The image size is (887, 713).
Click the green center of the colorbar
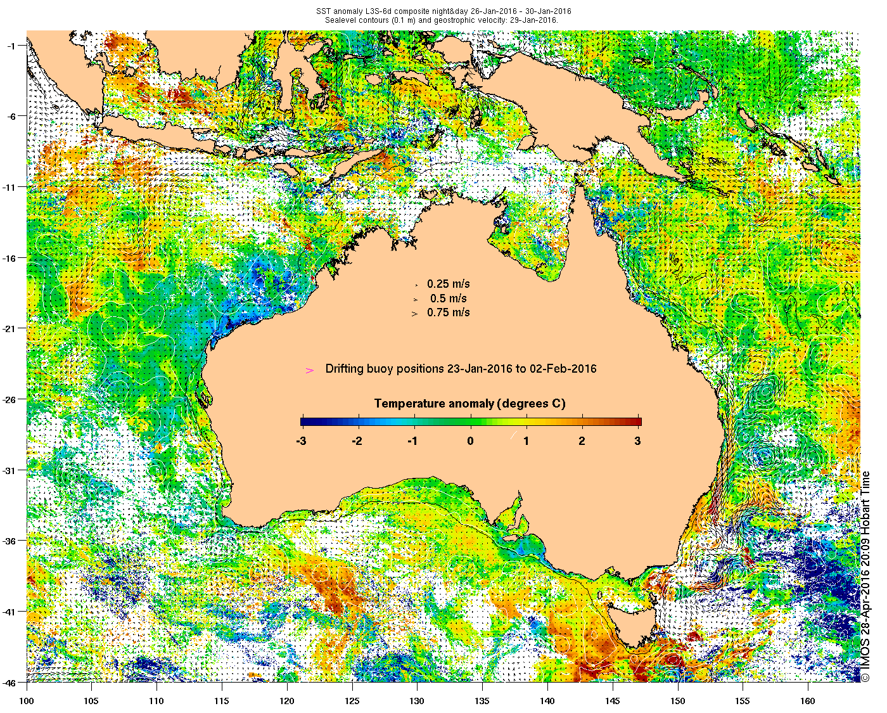click(x=471, y=421)
